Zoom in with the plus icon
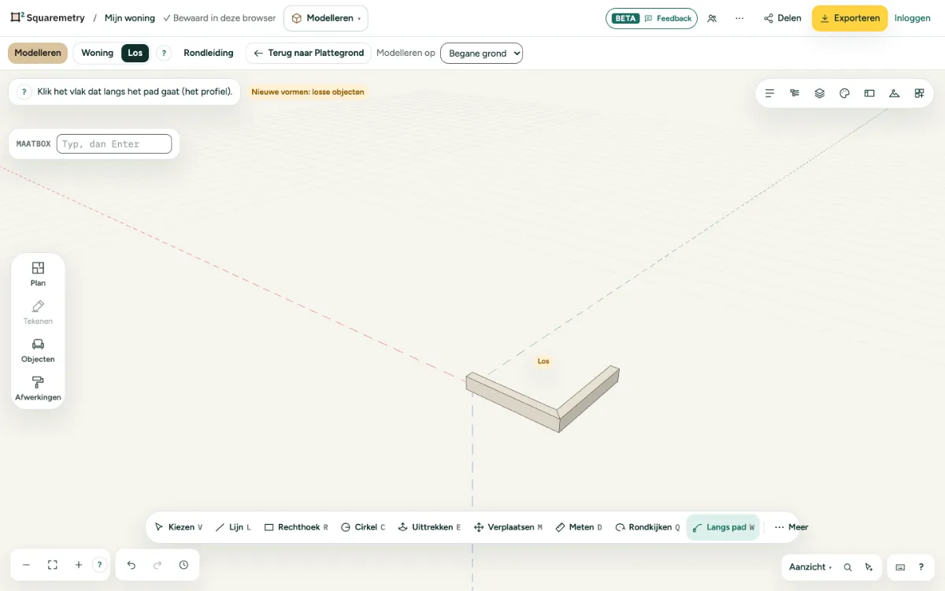The image size is (945, 591). point(79,565)
